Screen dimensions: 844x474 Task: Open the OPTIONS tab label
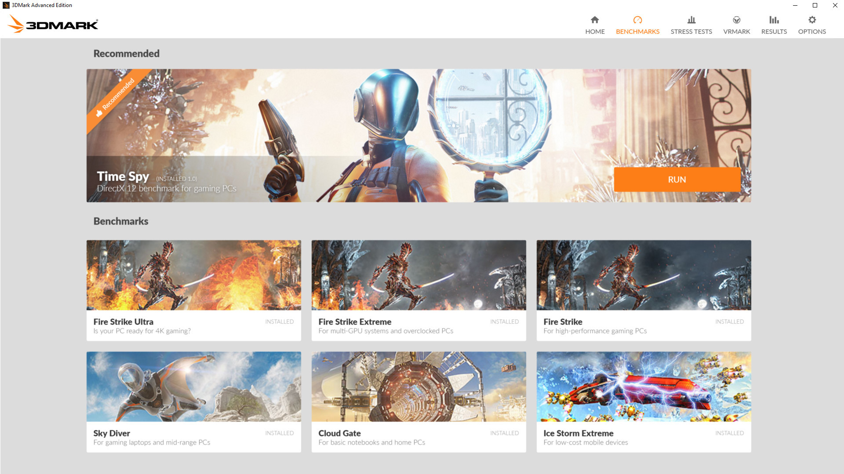pyautogui.click(x=812, y=32)
